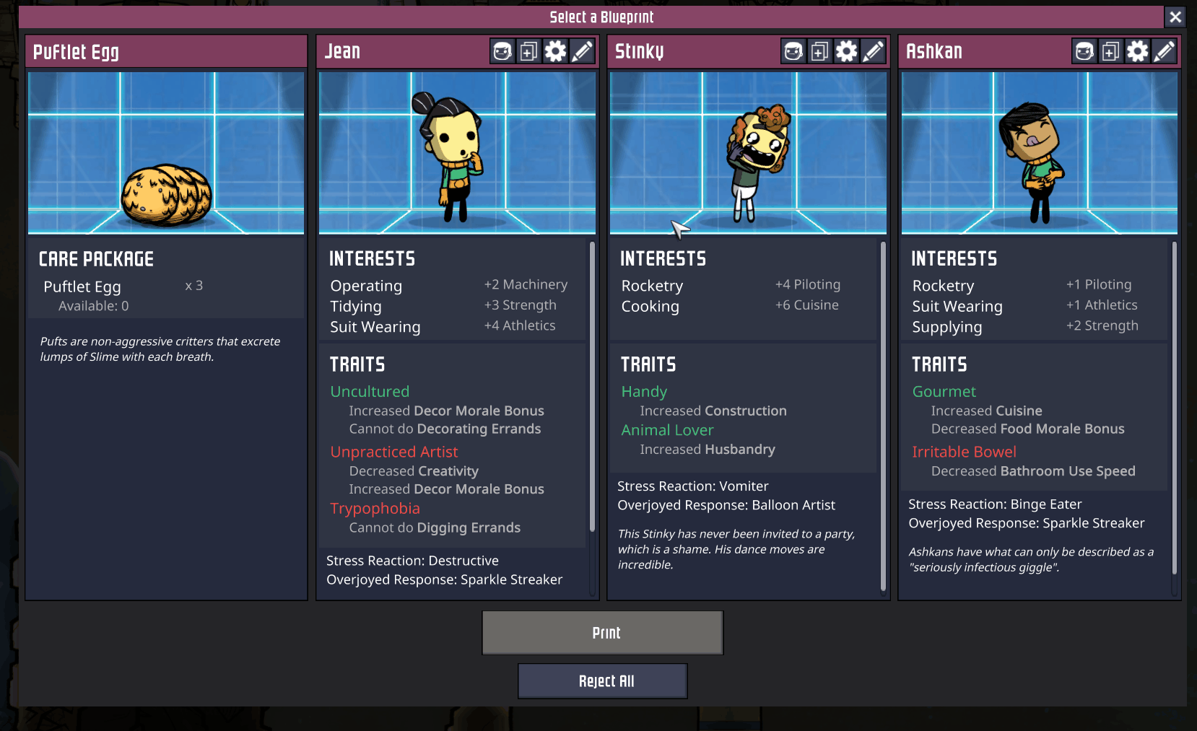The image size is (1197, 731).
Task: Choose Stinky's blueprint portrait
Action: (748, 153)
